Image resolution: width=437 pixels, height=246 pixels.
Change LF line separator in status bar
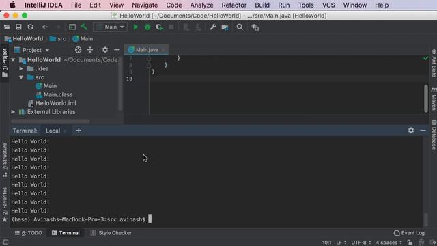pyautogui.click(x=341, y=243)
